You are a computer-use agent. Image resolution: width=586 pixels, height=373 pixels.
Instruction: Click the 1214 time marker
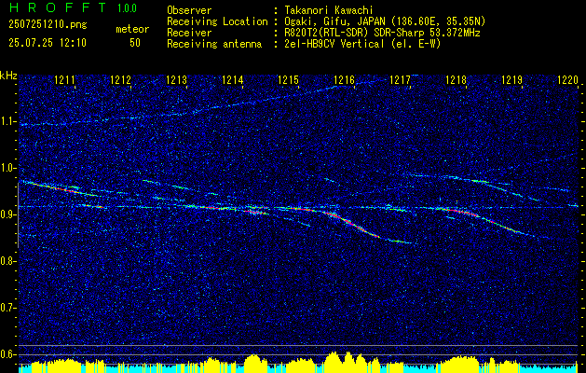pyautogui.click(x=233, y=80)
